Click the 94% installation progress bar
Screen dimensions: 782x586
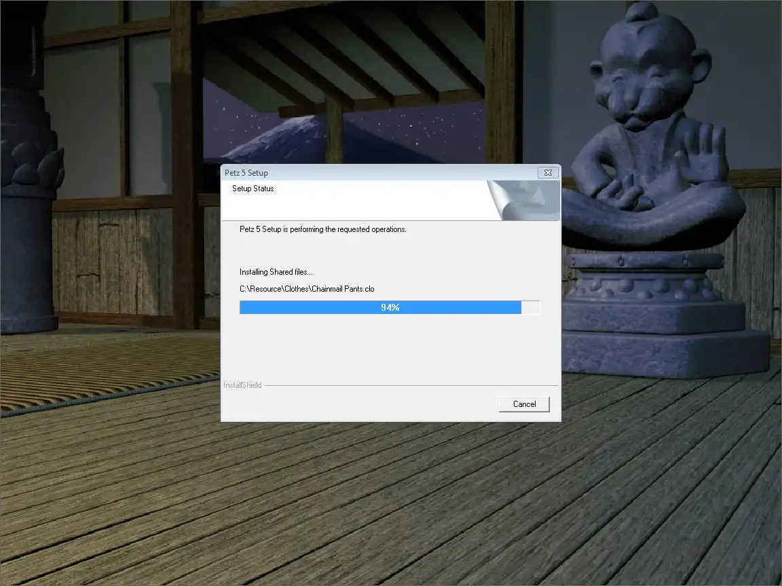click(390, 307)
